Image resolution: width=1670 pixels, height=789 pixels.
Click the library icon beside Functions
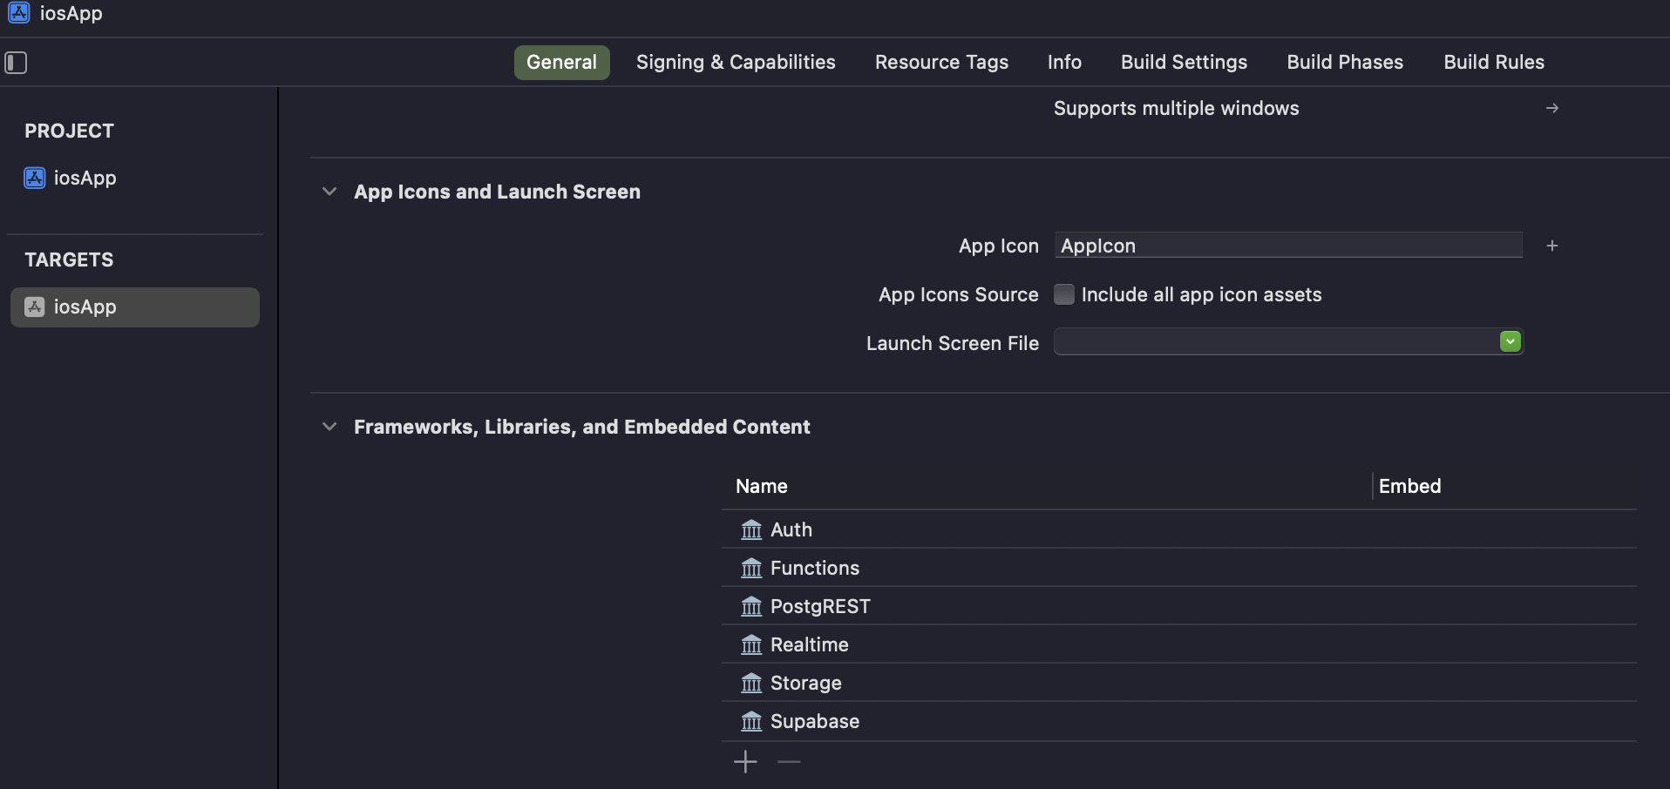click(751, 568)
